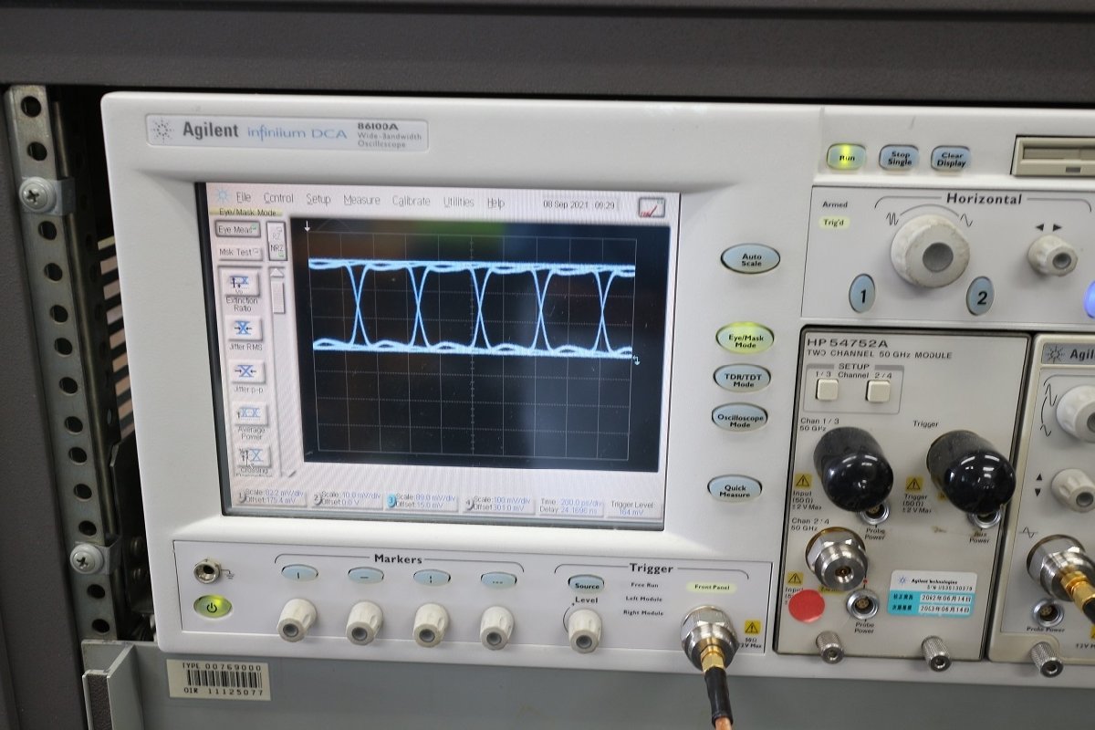Click the Trig'd status indicator
The image size is (1095, 730).
click(834, 223)
